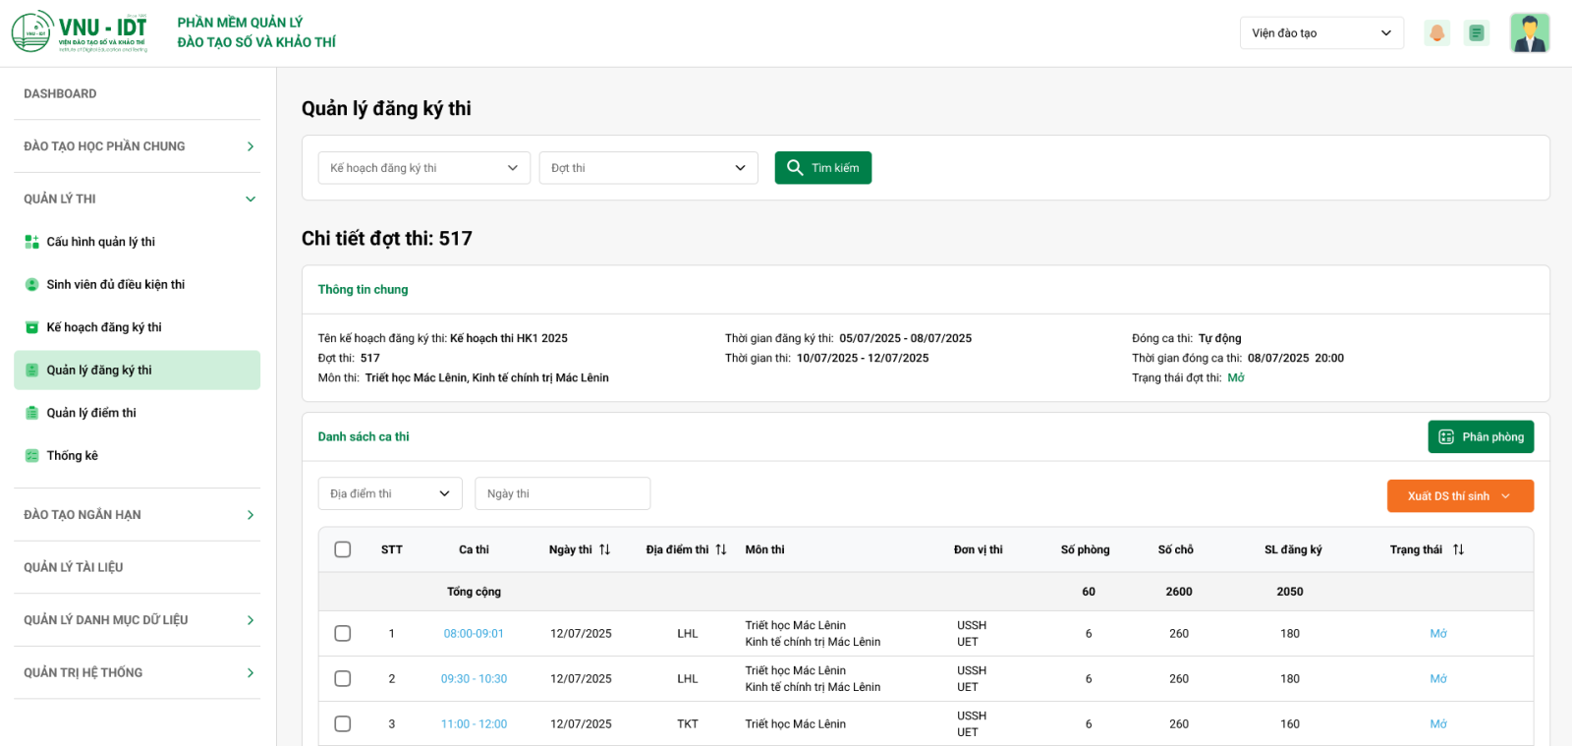Viewport: 1572px width, 746px height.
Task: Open Cấu hình quản lý thi item
Action: (x=100, y=242)
